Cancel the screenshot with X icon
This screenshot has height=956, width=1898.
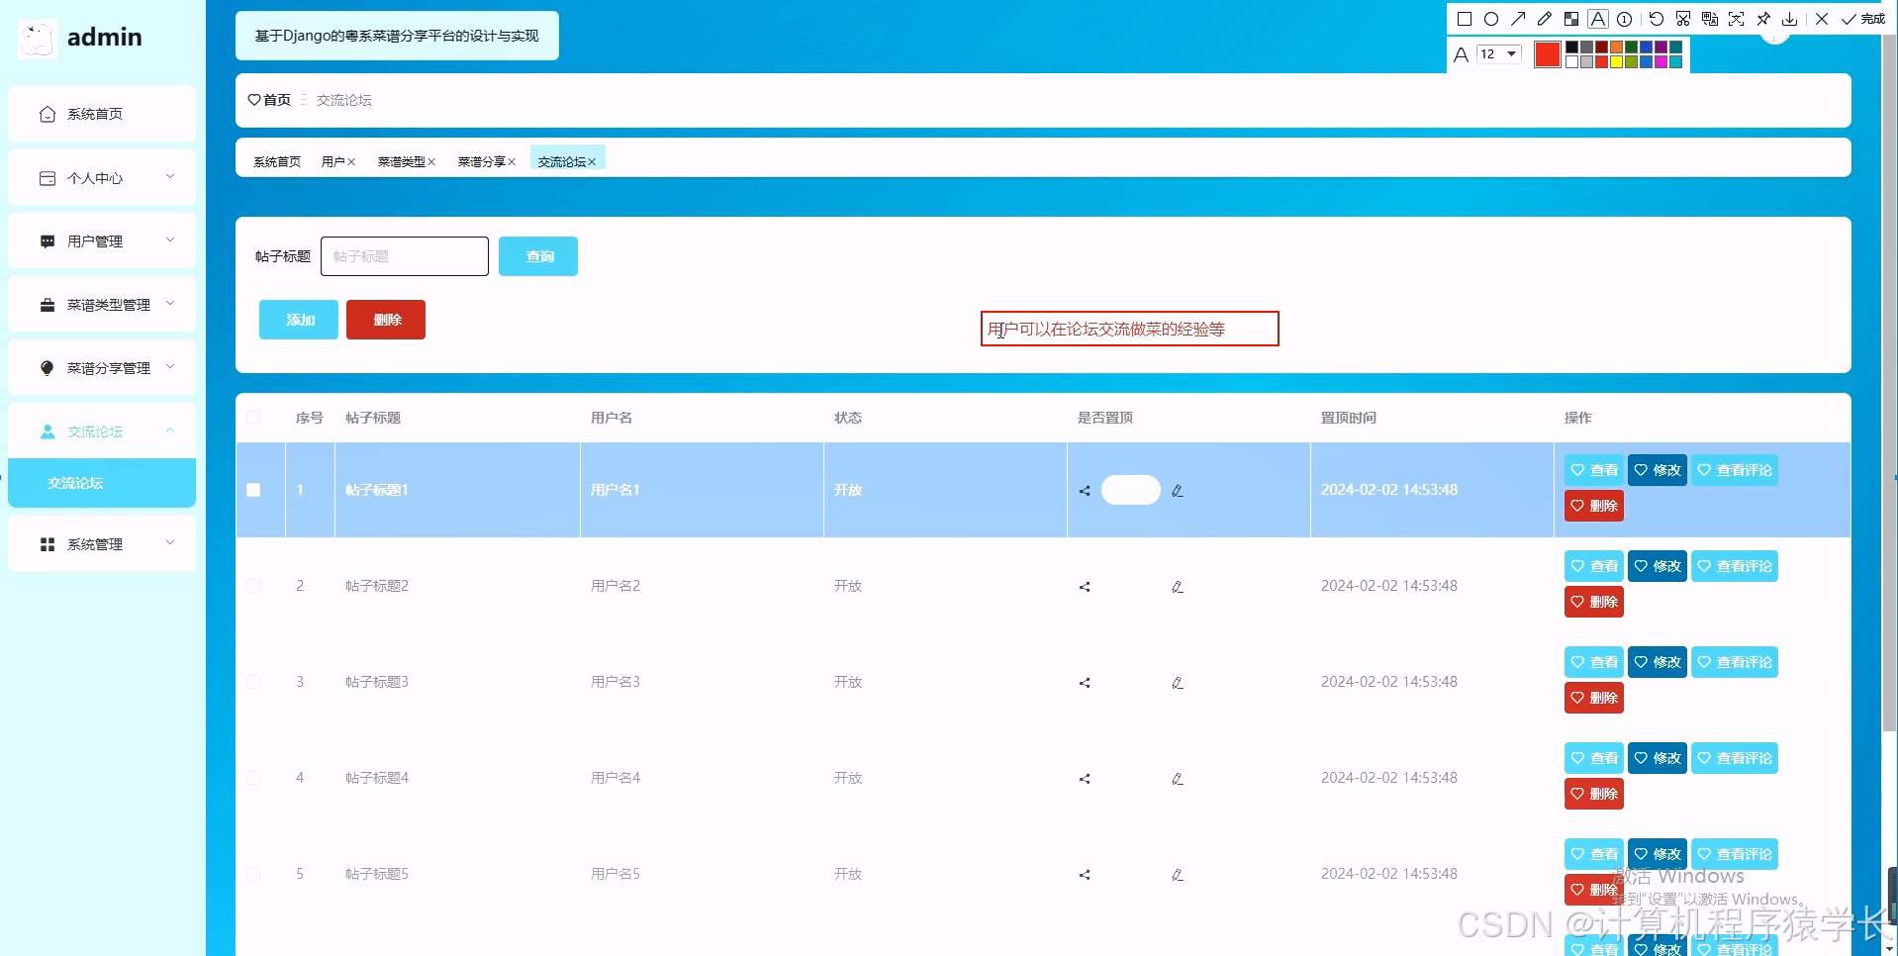[1822, 19]
